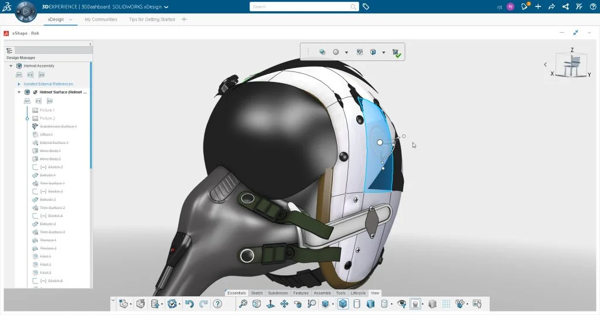Expand Isolated External References node
The height and width of the screenshot is (315, 600).
19,84
